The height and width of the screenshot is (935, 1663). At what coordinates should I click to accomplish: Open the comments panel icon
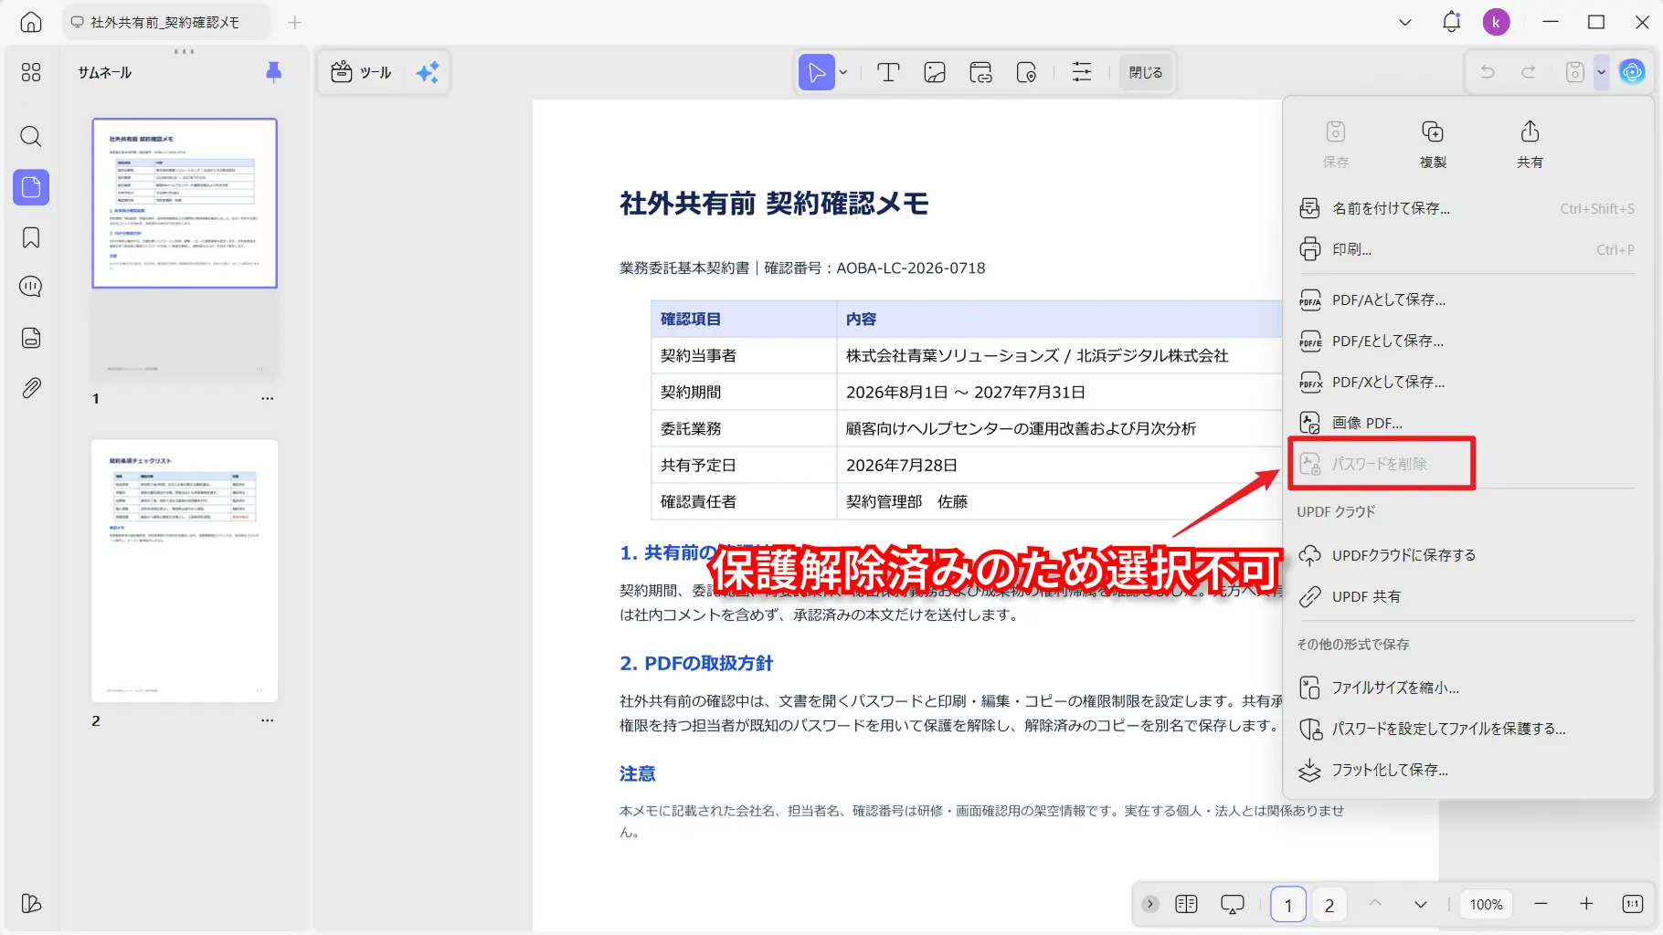pos(31,287)
